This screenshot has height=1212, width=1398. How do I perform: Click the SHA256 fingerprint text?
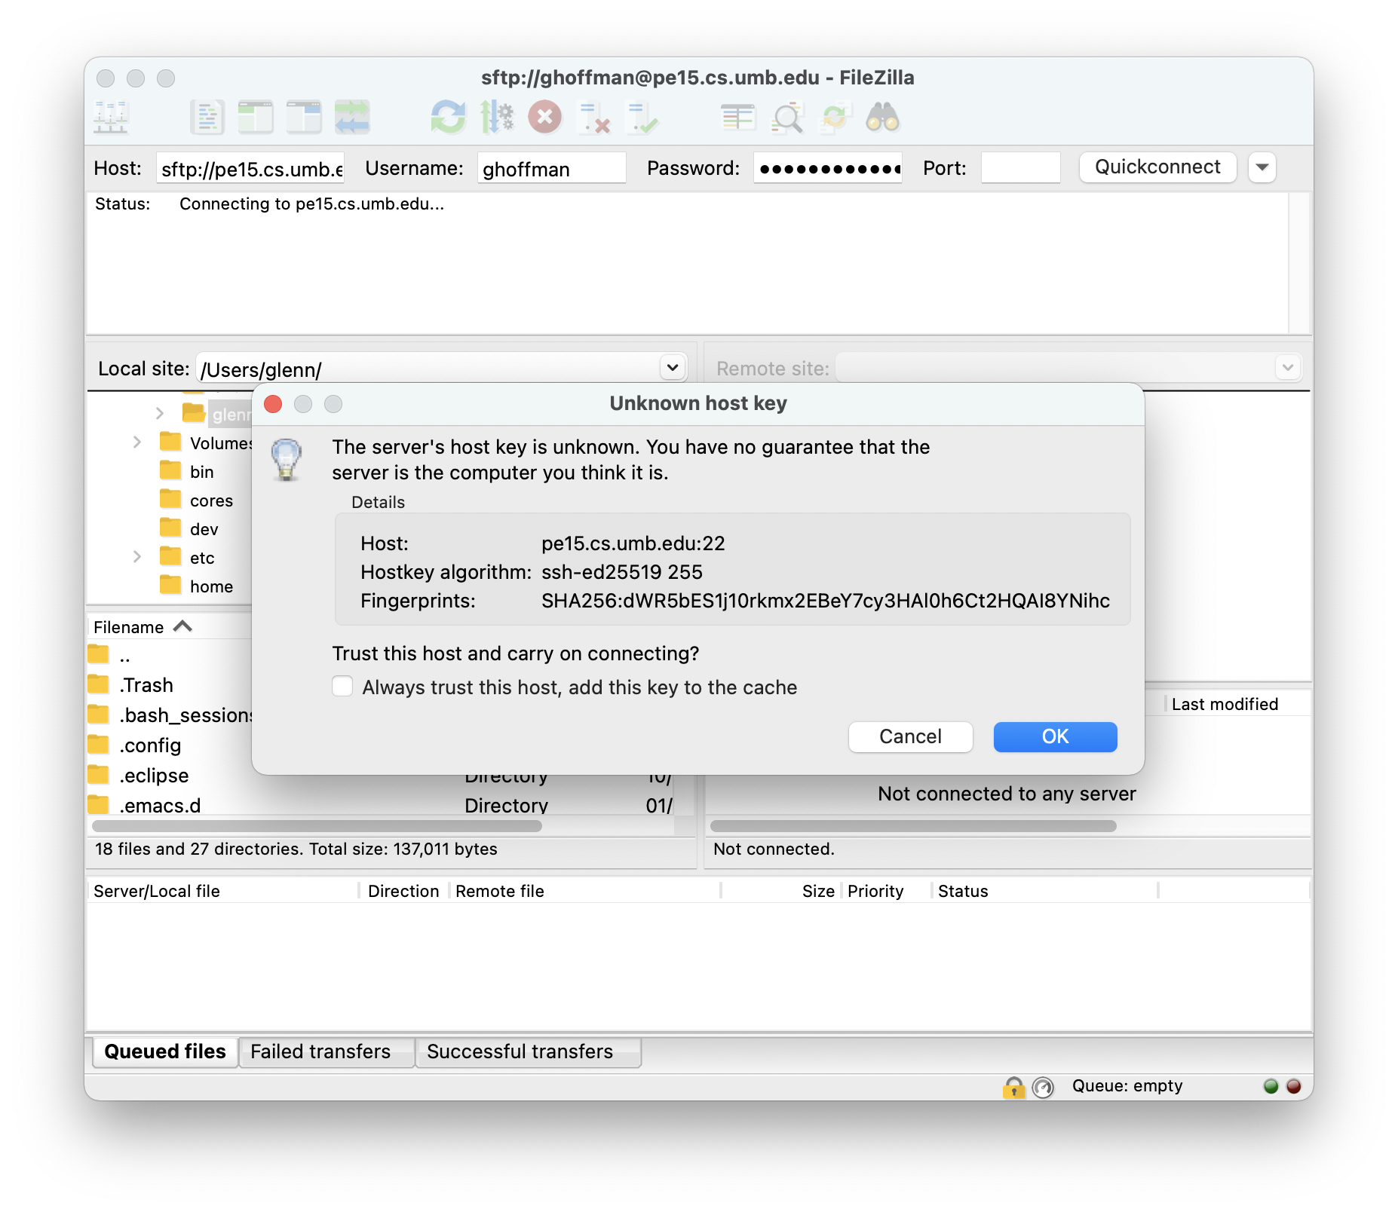[826, 601]
